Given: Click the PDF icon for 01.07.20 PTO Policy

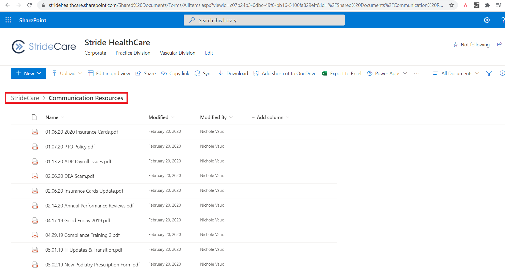Looking at the screenshot, I should (x=35, y=147).
